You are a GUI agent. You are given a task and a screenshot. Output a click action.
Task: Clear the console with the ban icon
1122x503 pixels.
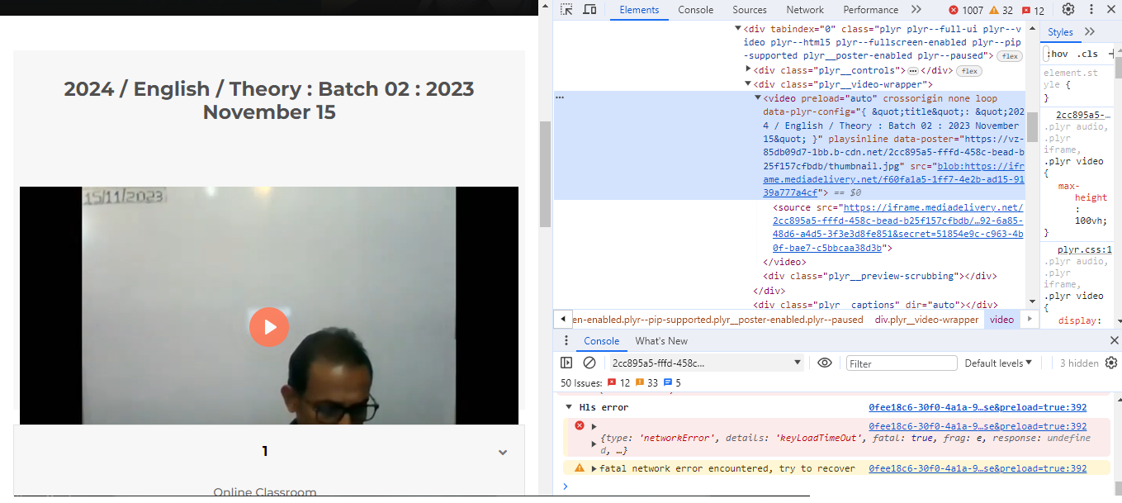(589, 363)
